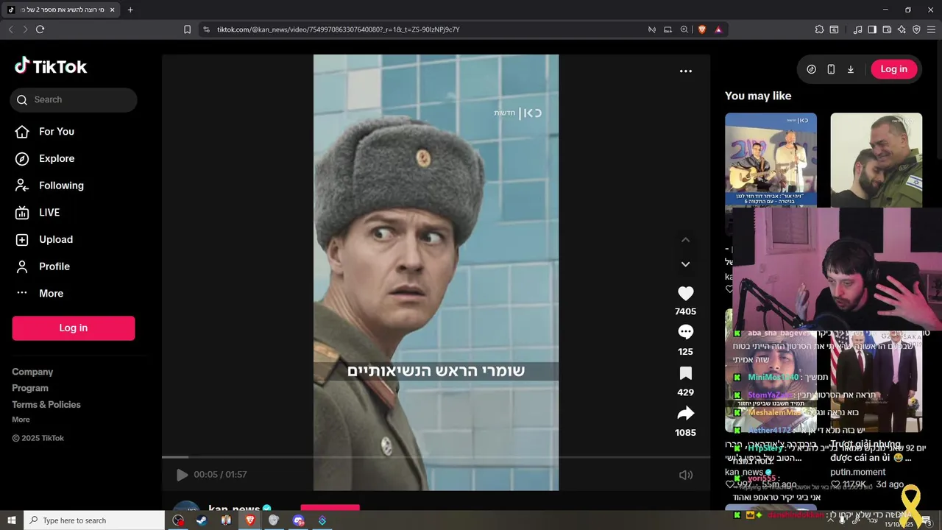
Task: Open the Explore page
Action: point(45,159)
